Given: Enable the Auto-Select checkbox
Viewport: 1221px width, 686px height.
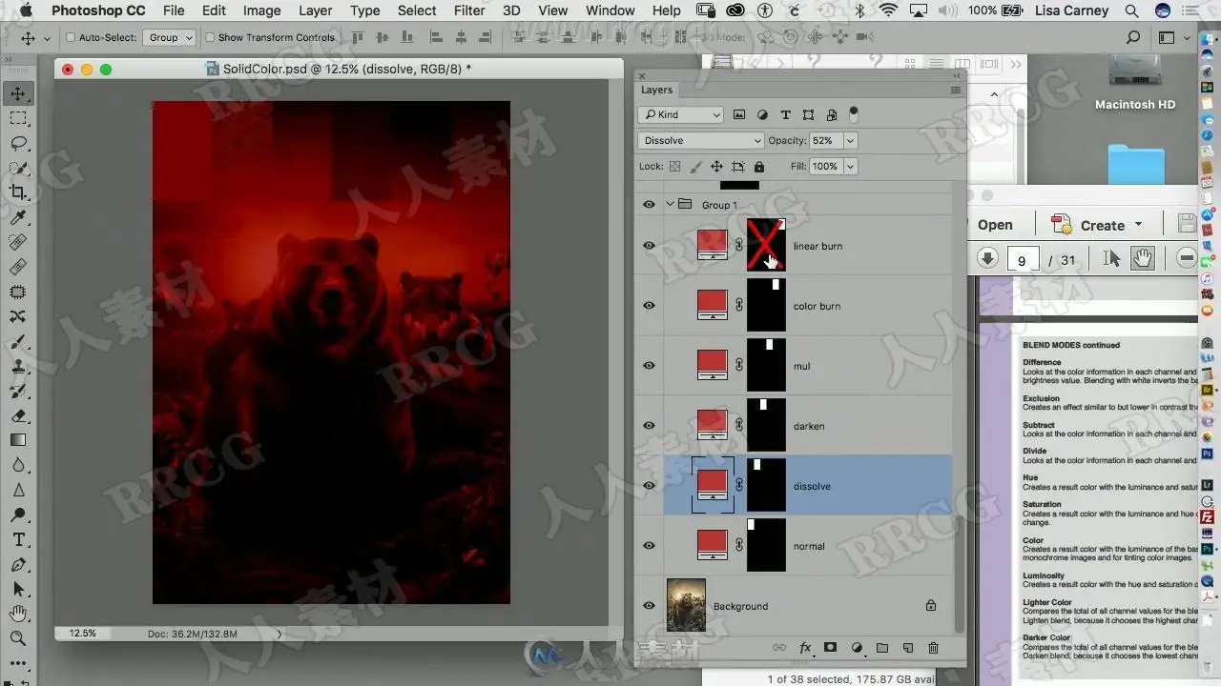Looking at the screenshot, I should click(71, 37).
